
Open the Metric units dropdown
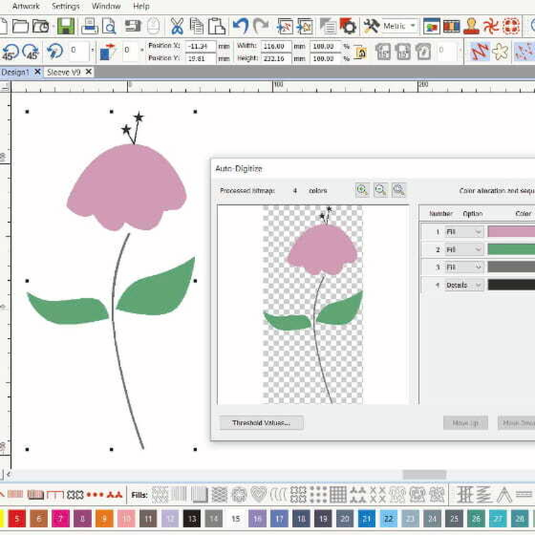401,26
